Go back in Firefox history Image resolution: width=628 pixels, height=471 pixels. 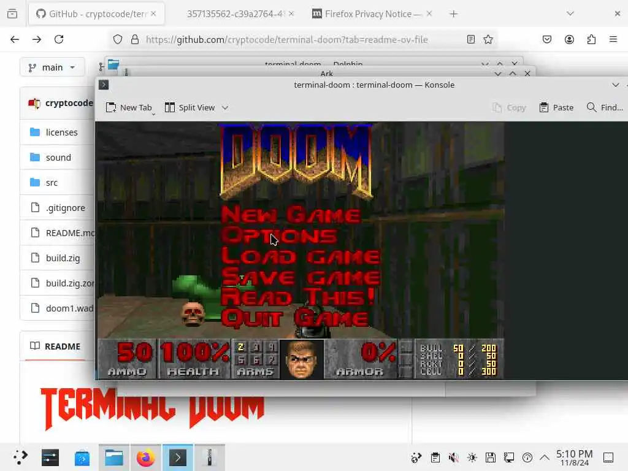pyautogui.click(x=15, y=39)
